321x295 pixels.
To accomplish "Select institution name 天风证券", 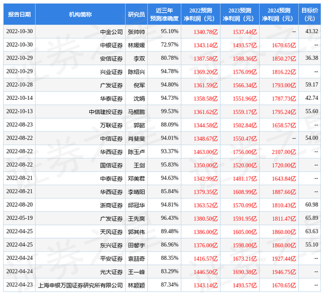I will [111, 232].
